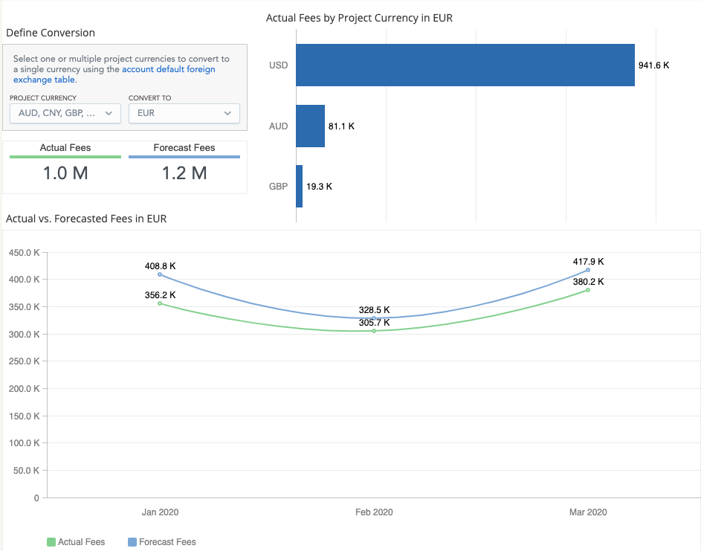This screenshot has height=551, width=701.
Task: Click the Feb 2020 forecast point 328.5 K
Action: (x=374, y=318)
